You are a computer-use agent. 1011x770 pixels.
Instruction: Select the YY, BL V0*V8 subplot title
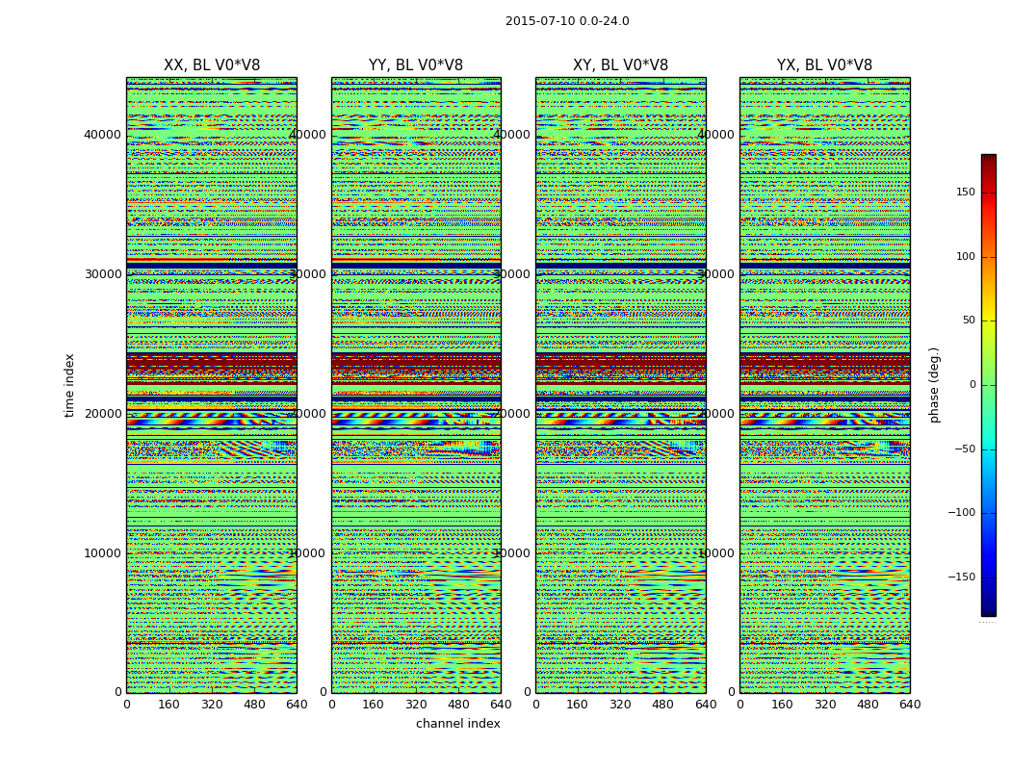[x=416, y=65]
